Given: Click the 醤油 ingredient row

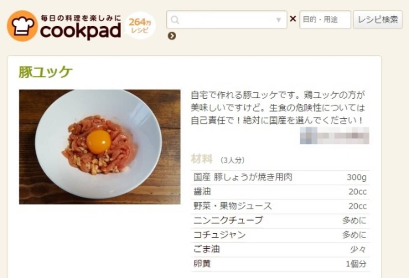Looking at the screenshot, I should point(280,192).
